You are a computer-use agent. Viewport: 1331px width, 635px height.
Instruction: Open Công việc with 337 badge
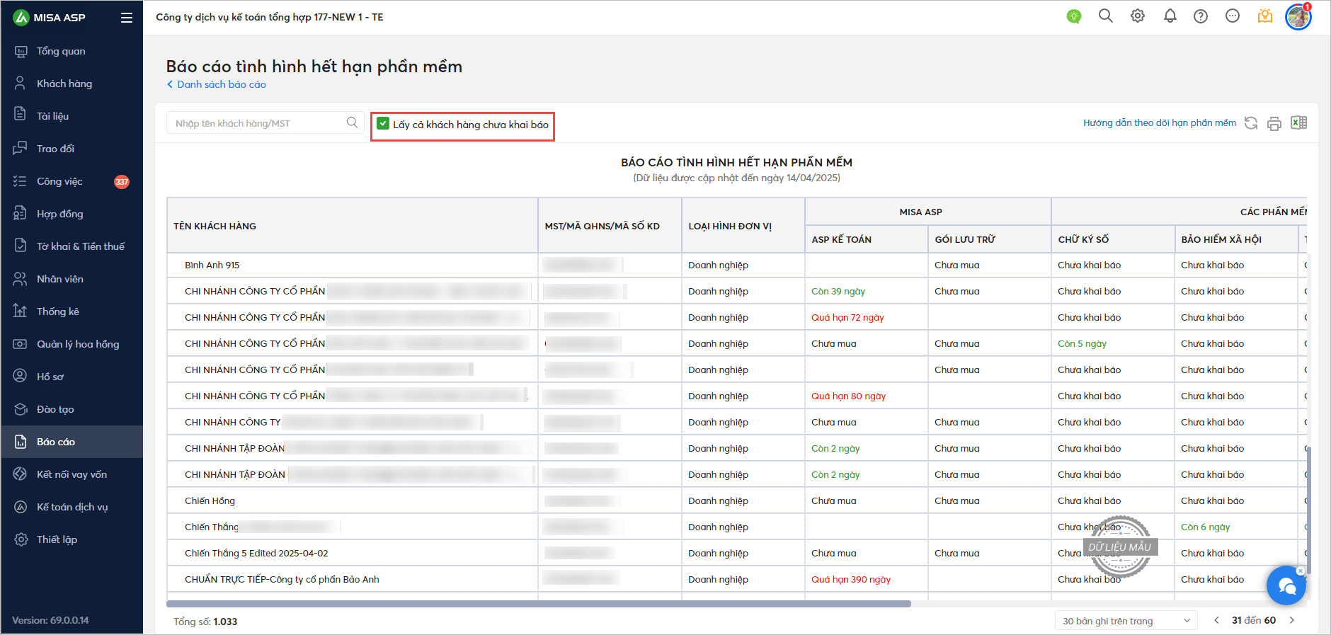coord(71,181)
